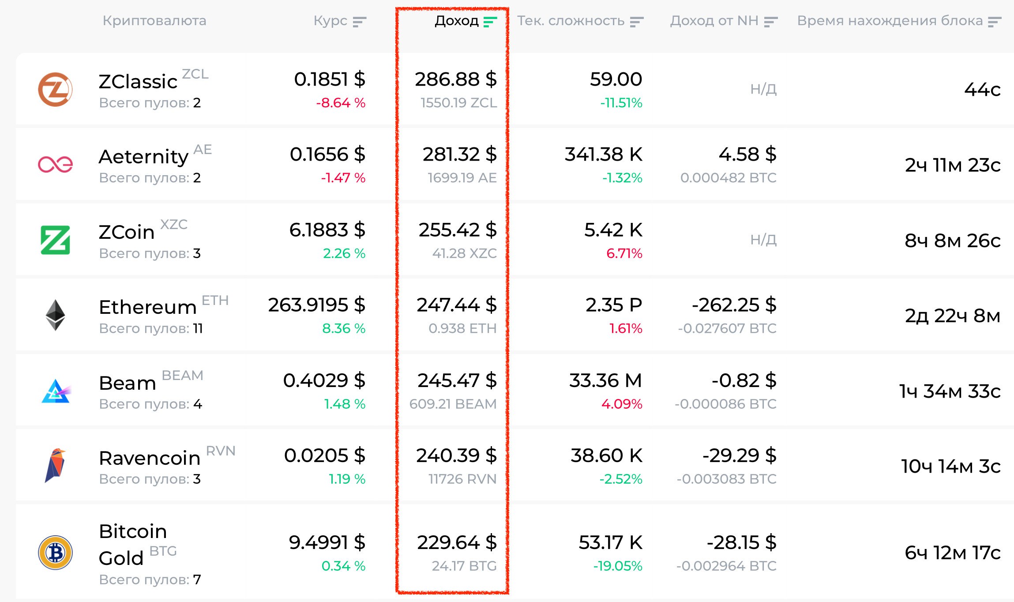Screen dimensions: 1014x602
Task: Click Ravencoin block time 10ч 14м 3с
Action: [x=951, y=466]
